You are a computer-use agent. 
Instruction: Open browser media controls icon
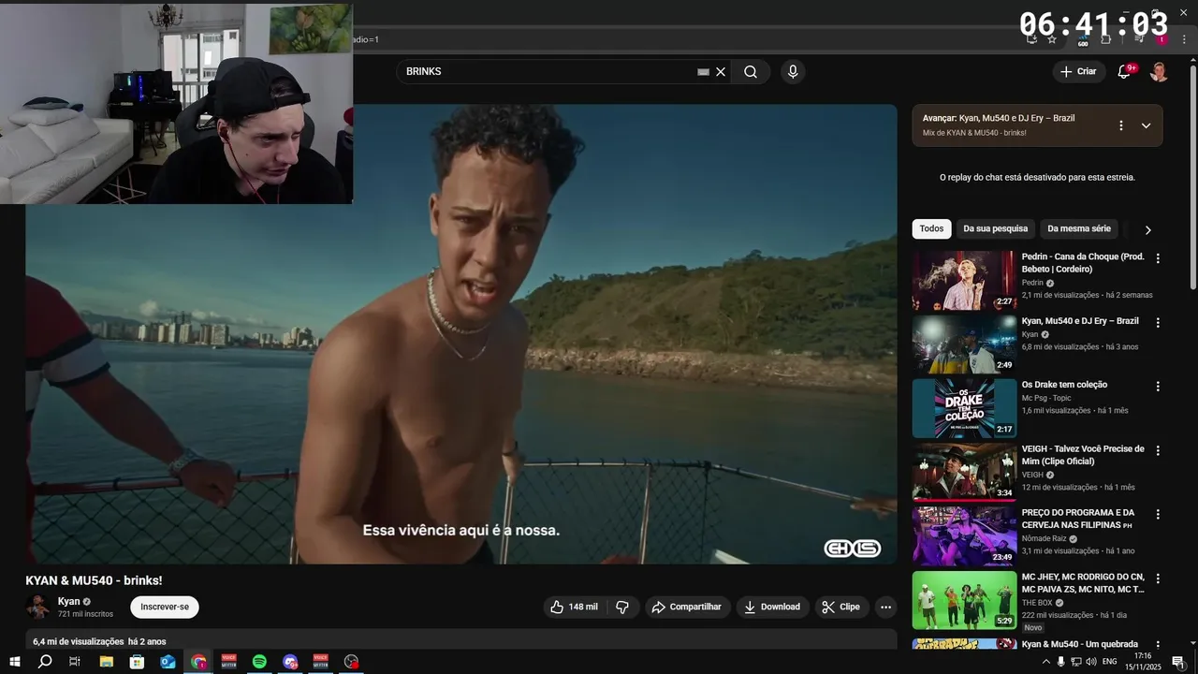point(1139,39)
